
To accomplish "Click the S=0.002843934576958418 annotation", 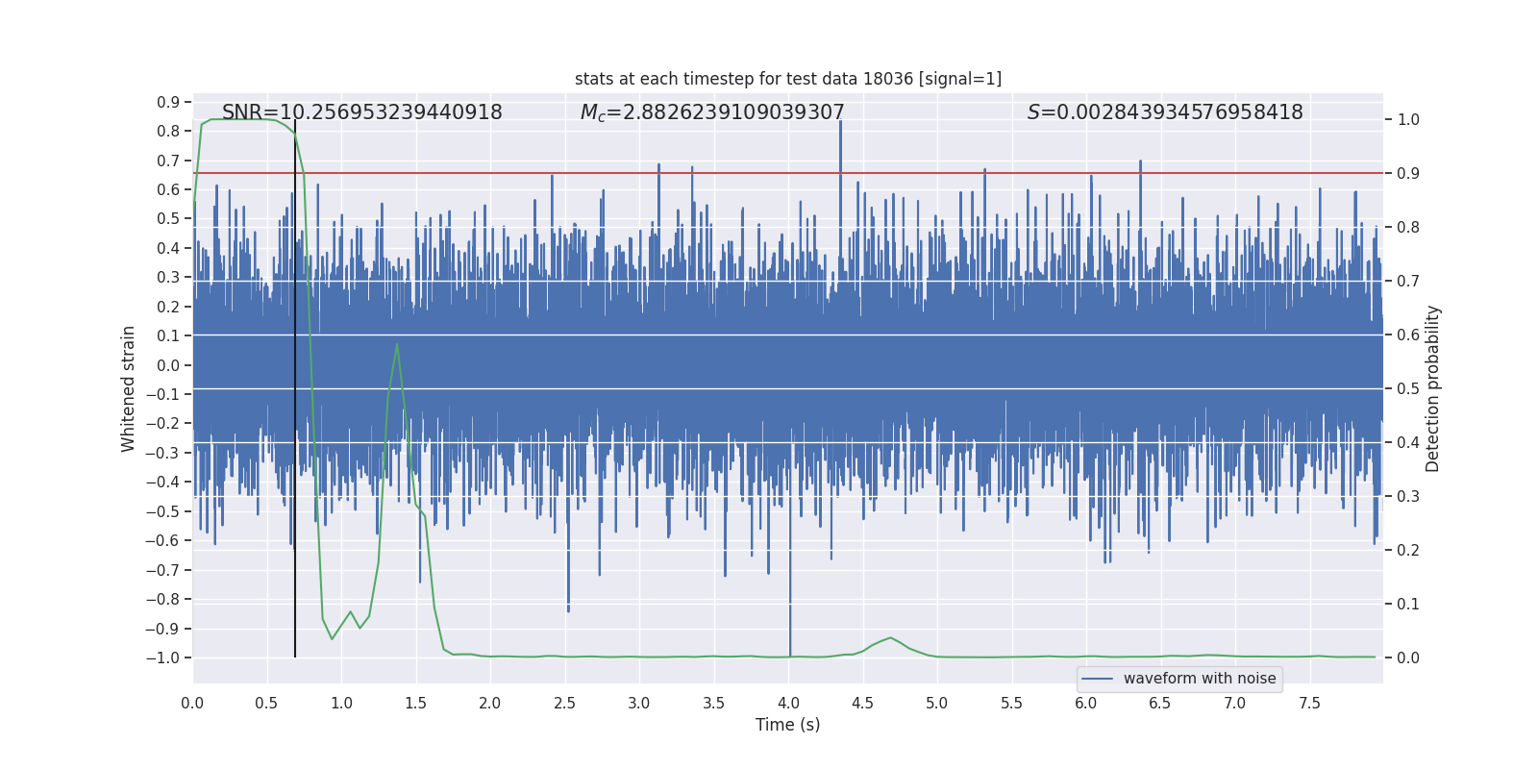I will (1165, 112).
